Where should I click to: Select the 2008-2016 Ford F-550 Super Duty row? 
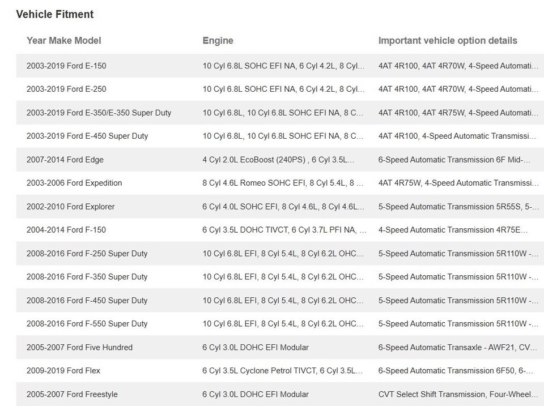(87, 324)
